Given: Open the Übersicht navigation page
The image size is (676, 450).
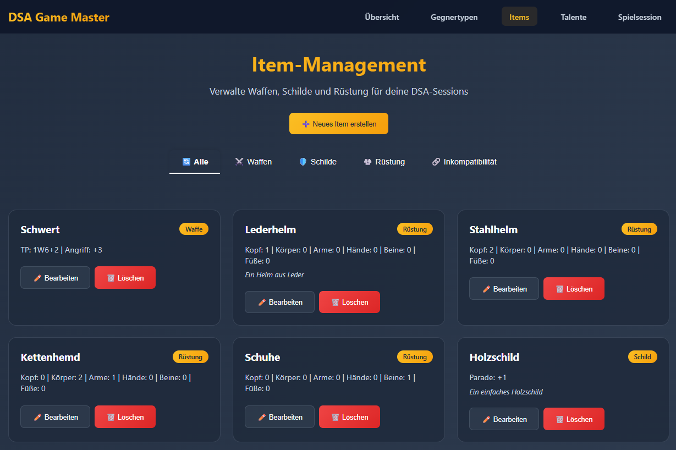Looking at the screenshot, I should click(x=382, y=17).
